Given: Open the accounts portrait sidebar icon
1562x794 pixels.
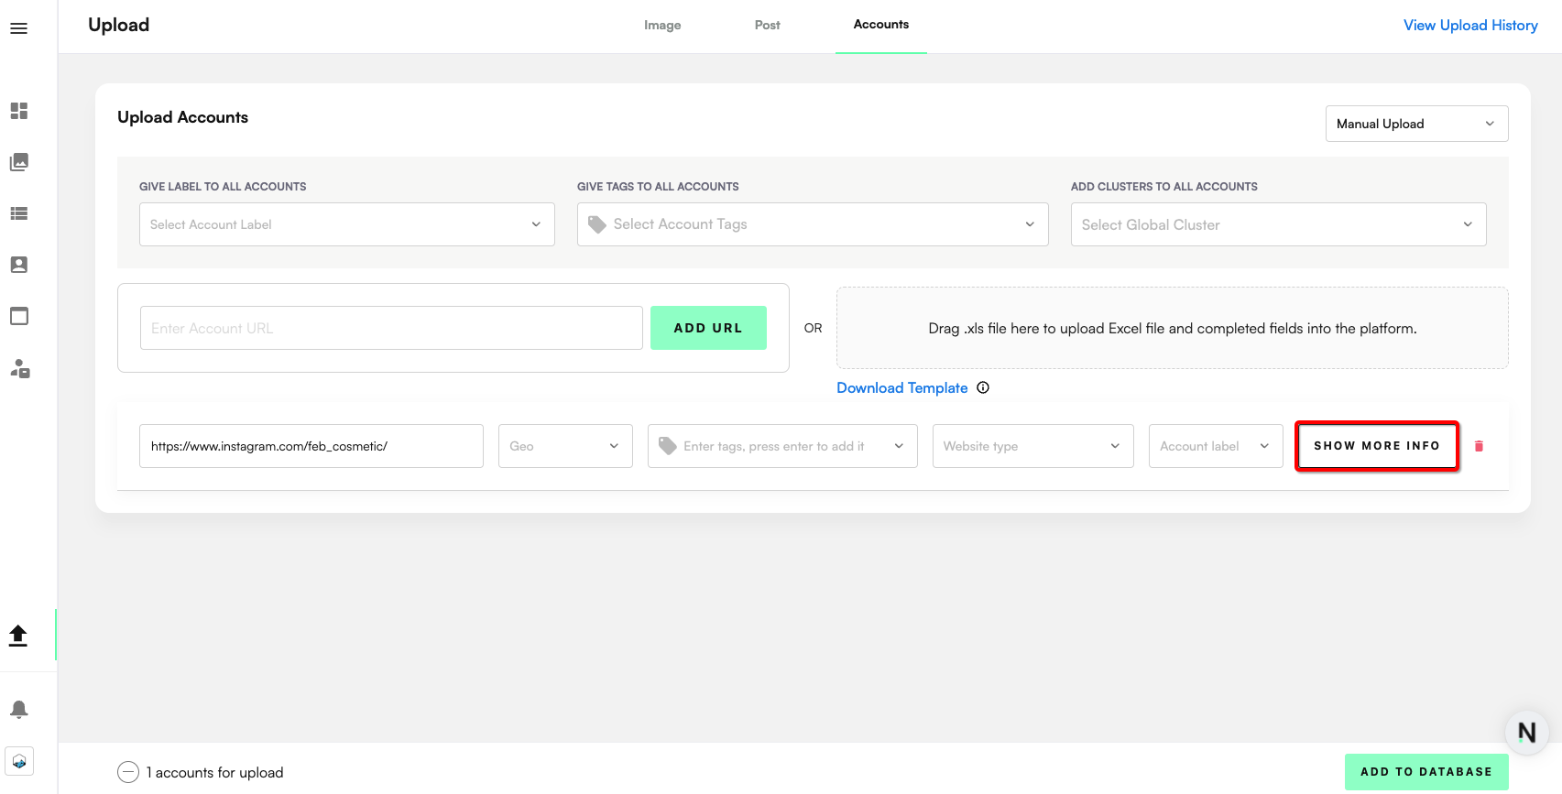Looking at the screenshot, I should tap(19, 265).
